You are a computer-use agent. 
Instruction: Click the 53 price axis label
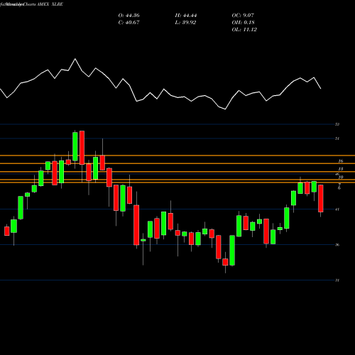coord(337,124)
